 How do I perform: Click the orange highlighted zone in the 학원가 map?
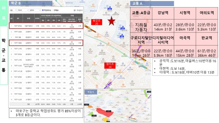[x=90, y=107]
